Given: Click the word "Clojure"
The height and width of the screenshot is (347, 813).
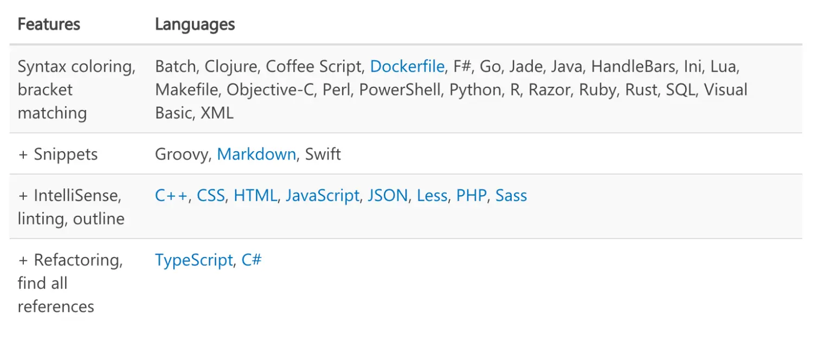Looking at the screenshot, I should pos(231,67).
